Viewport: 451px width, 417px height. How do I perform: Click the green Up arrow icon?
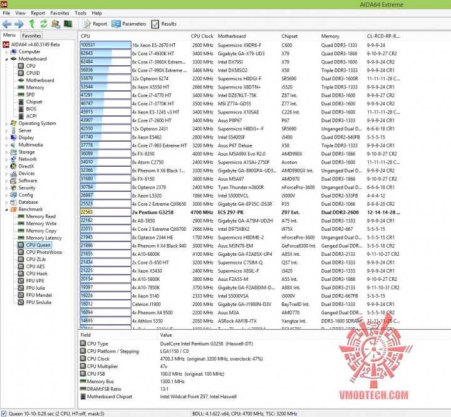coord(32,24)
